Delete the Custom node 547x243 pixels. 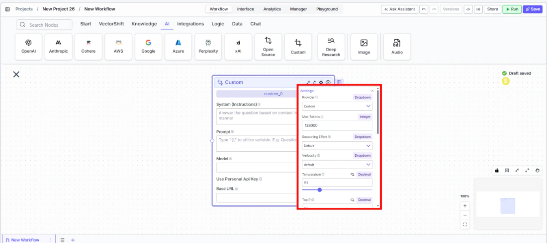pyautogui.click(x=328, y=82)
